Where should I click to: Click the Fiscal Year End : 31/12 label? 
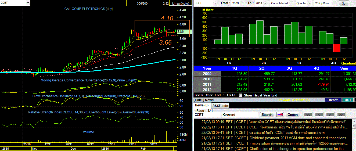[214, 95]
